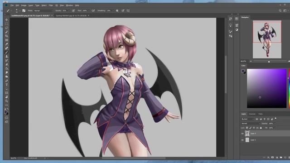Close the active document tab
Image resolution: width=290 pixels, height=163 pixels.
52,16
